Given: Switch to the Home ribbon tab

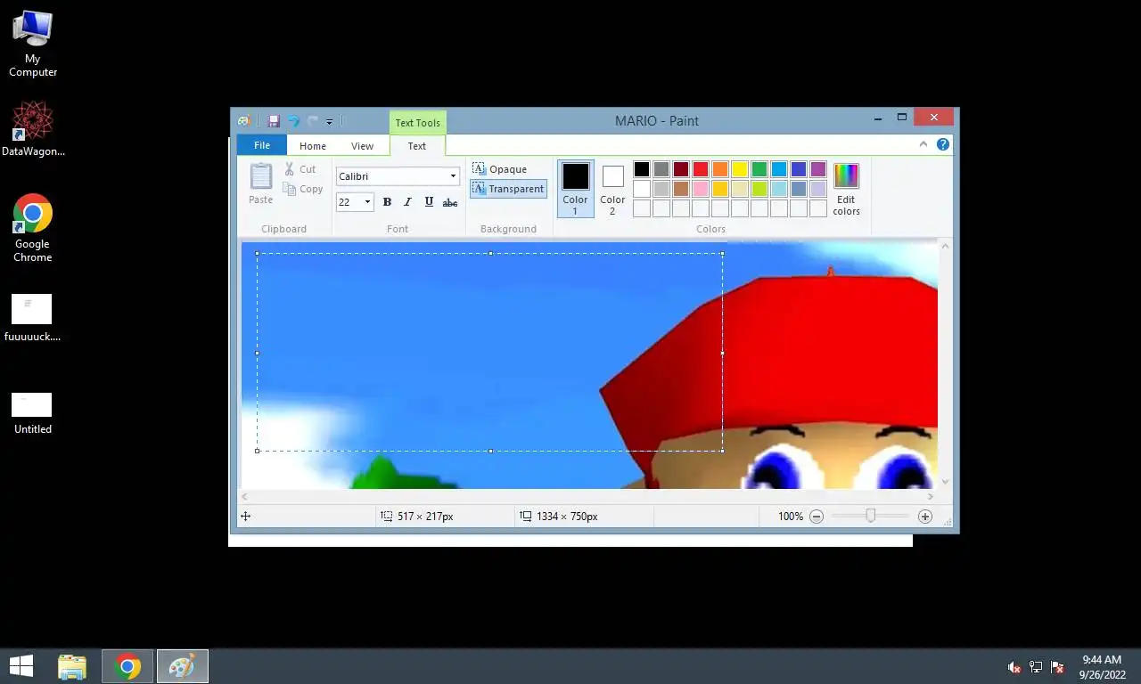Looking at the screenshot, I should (313, 146).
